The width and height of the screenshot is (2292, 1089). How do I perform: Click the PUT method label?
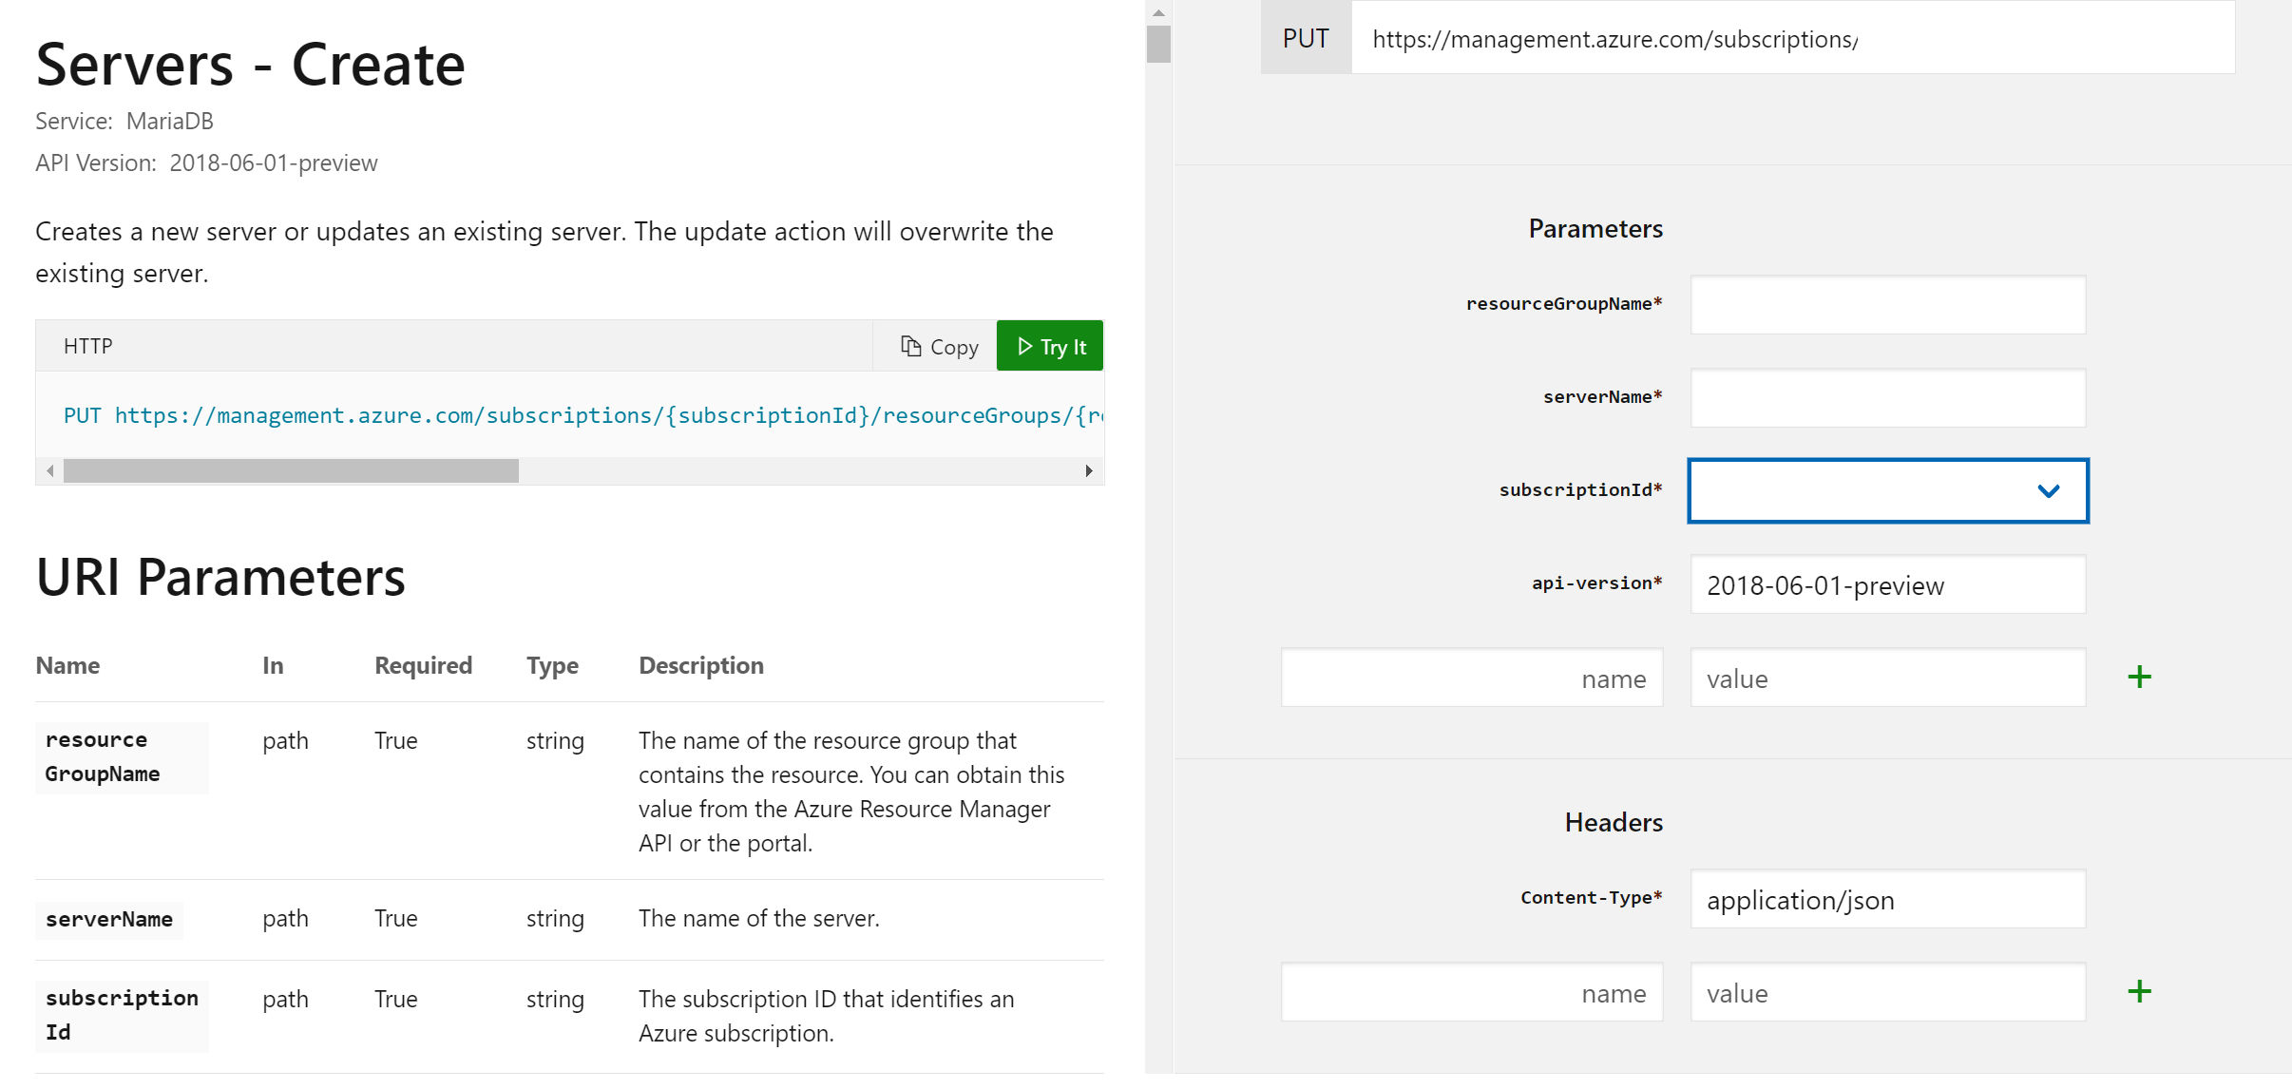click(x=1306, y=38)
